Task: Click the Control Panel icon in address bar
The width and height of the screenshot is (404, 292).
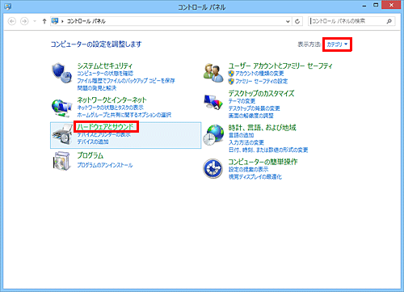Action: coord(55,21)
